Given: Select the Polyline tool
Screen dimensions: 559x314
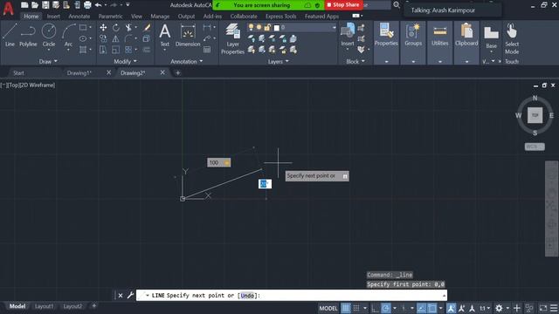Looking at the screenshot, I should pos(28,35).
